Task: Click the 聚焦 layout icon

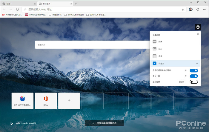Action: tap(154, 42)
